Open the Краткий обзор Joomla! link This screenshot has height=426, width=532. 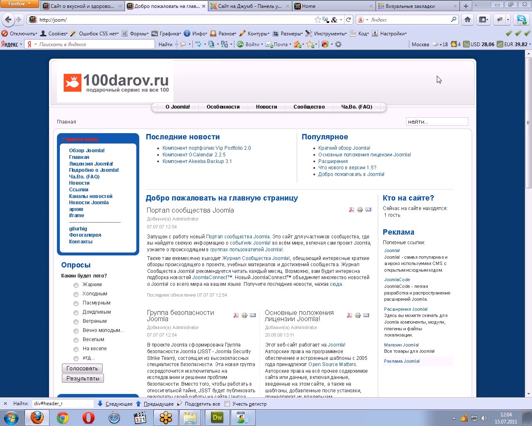pyautogui.click(x=344, y=148)
